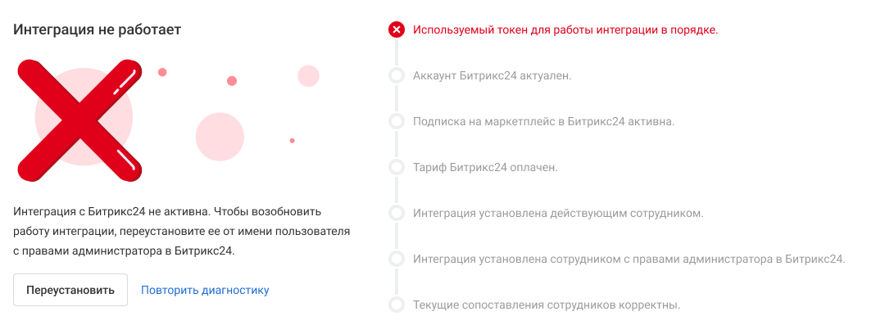Image resolution: width=885 pixels, height=334 pixels.
Task: Click the red error icon for token check
Action: [x=397, y=30]
